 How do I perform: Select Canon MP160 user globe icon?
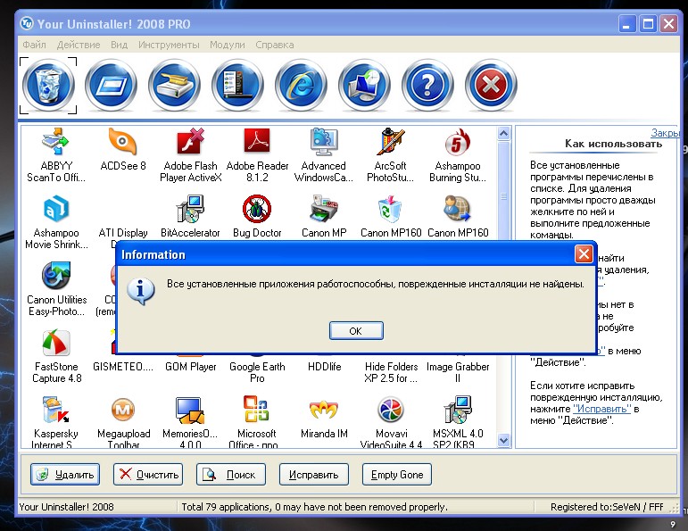(x=457, y=209)
